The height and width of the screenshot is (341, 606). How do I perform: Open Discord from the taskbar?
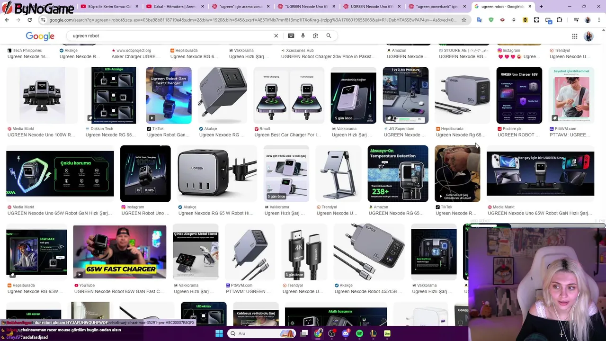point(346,333)
